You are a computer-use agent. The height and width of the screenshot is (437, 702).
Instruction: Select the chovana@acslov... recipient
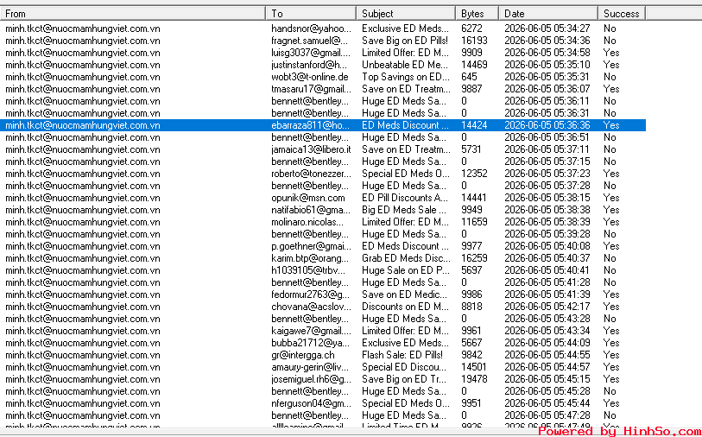(x=311, y=307)
